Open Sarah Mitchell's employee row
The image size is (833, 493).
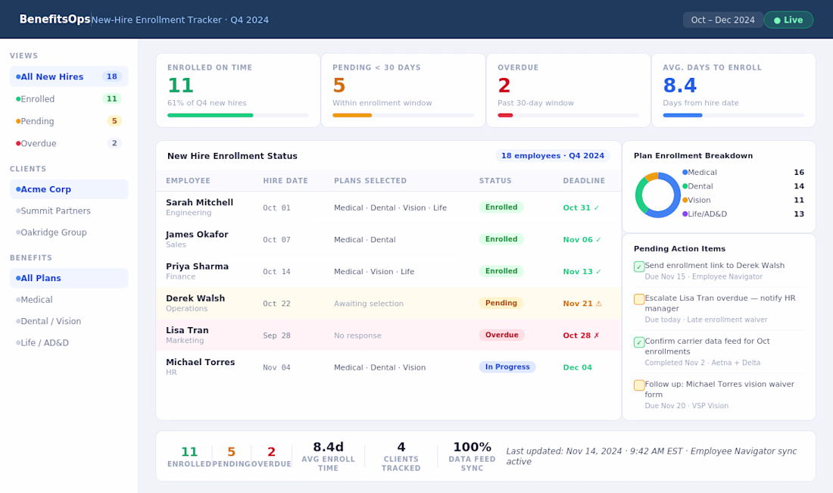[x=388, y=207]
